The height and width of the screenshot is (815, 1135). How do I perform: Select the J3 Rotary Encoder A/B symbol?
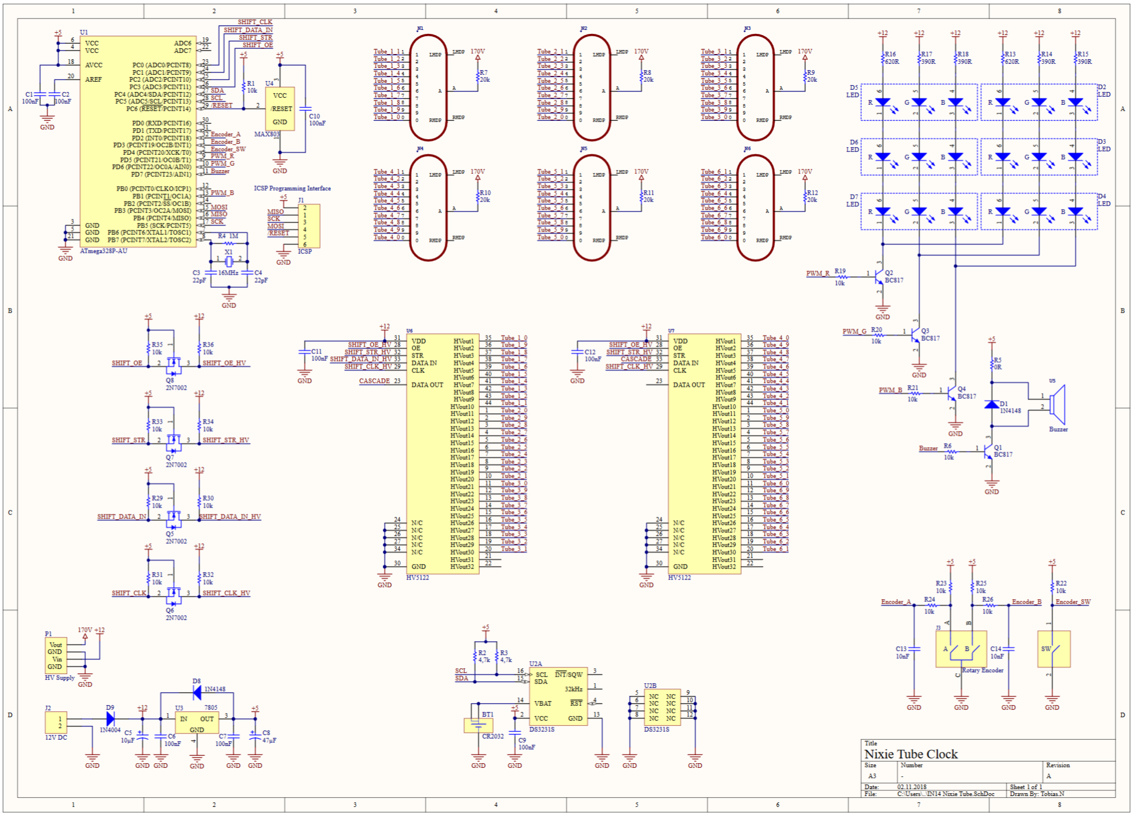coord(961,649)
